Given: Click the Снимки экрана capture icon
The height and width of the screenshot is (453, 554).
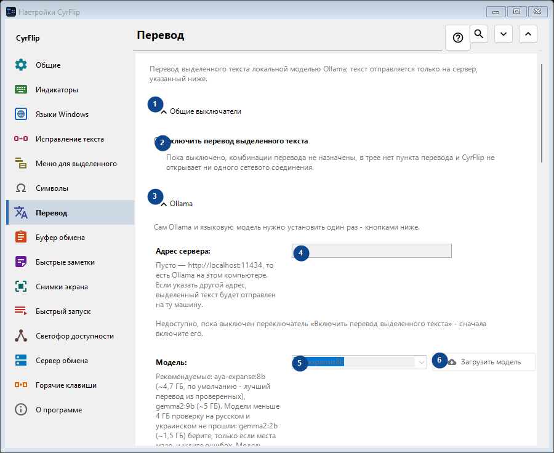Looking at the screenshot, I should pos(21,287).
